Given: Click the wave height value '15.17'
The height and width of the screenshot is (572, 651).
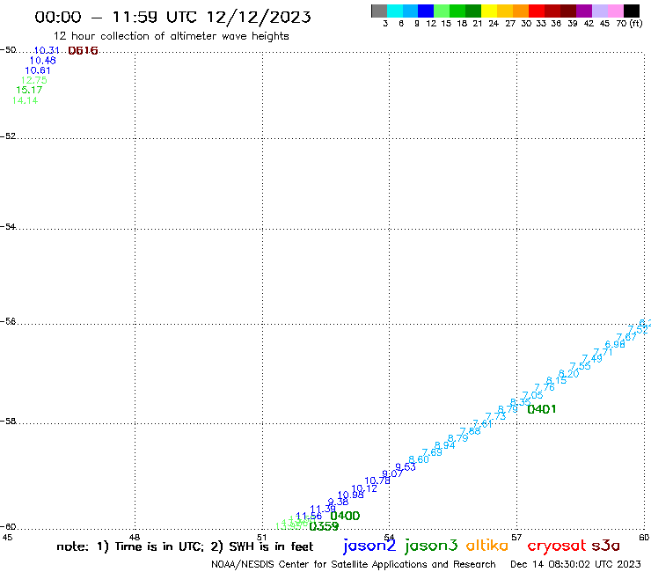Looking at the screenshot, I should pos(29,90).
